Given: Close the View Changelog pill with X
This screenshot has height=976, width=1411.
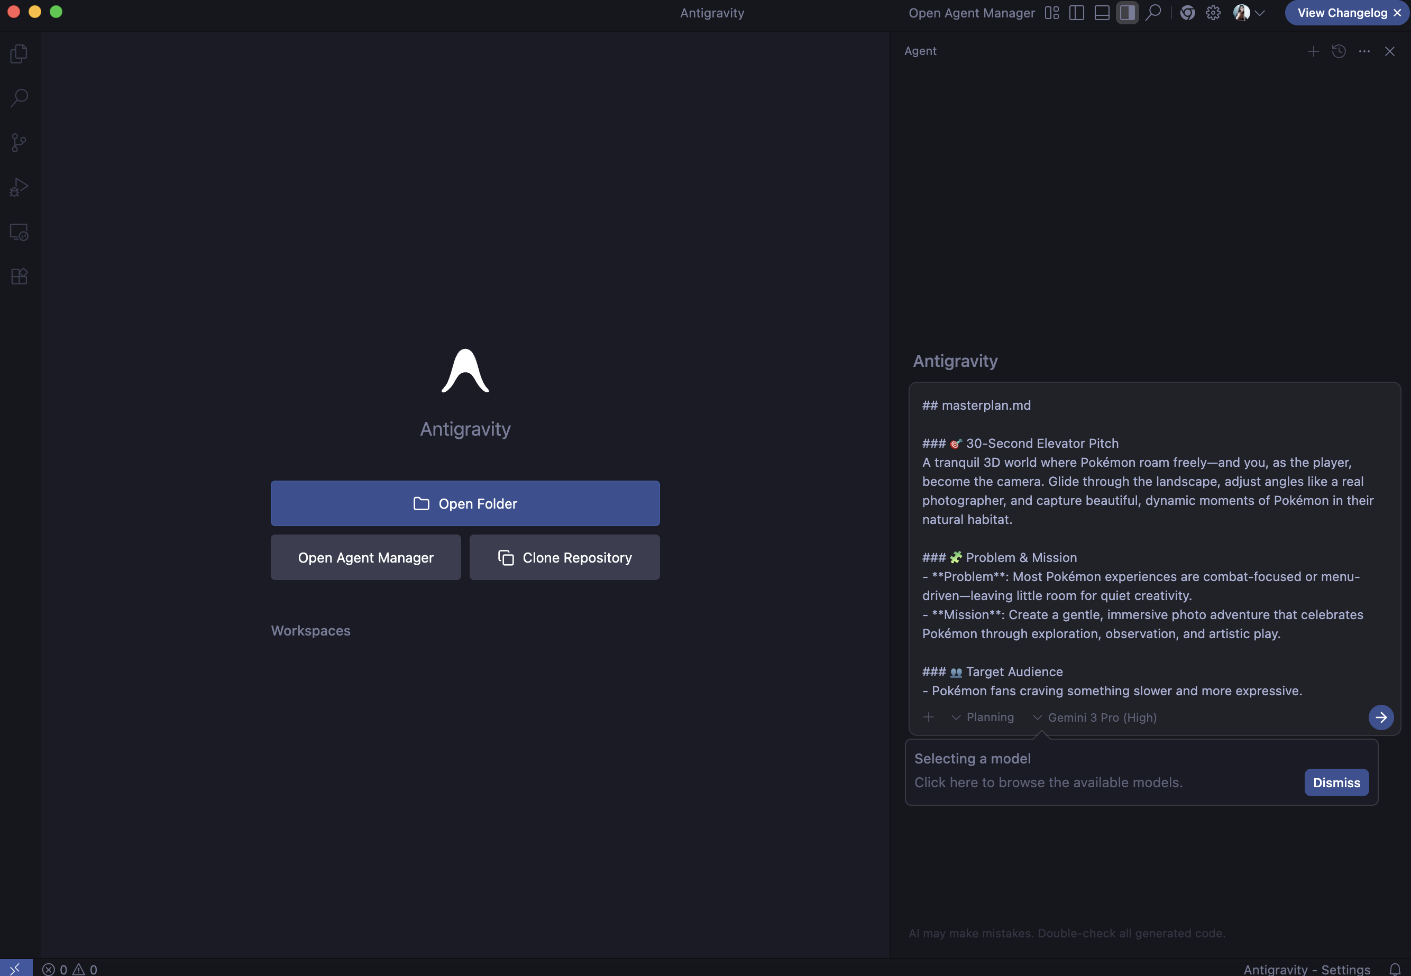Looking at the screenshot, I should (1397, 13).
